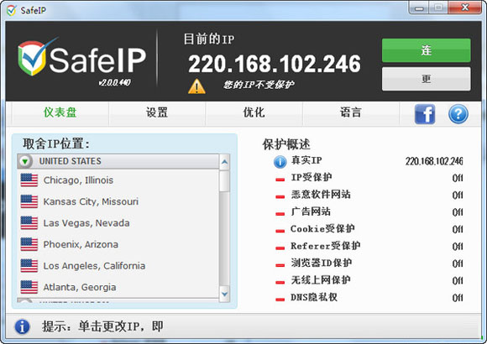Click the Cookie受保护 label
Image resolution: width=487 pixels, height=344 pixels.
322,229
